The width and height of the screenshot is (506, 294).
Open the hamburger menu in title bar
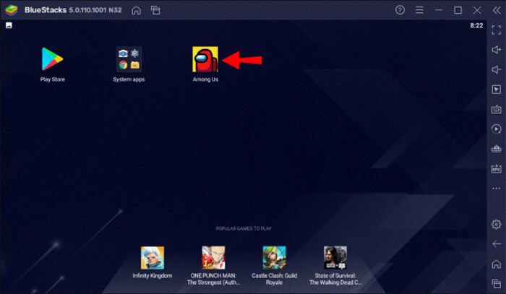[x=419, y=10]
